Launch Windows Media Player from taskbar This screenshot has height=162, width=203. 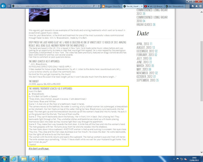[33, 159]
